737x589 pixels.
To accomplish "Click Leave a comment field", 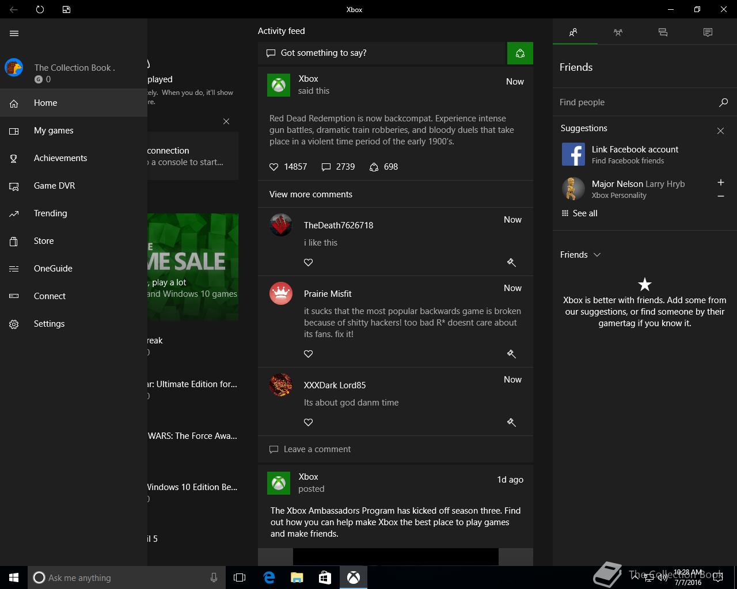I will point(396,449).
